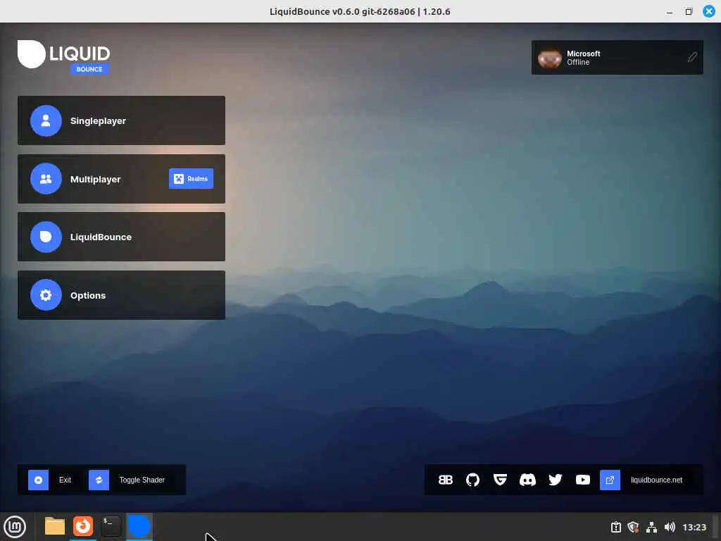This screenshot has width=721, height=541.
Task: Click the LiquidBounce logo circle icon
Action: point(46,237)
